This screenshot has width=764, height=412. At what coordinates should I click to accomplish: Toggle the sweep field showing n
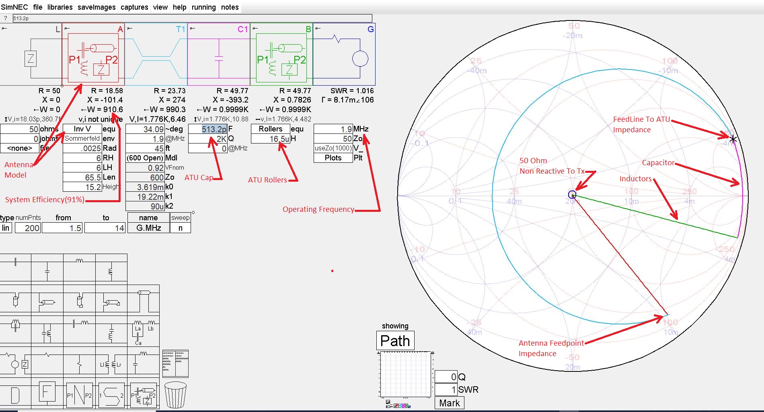click(180, 228)
